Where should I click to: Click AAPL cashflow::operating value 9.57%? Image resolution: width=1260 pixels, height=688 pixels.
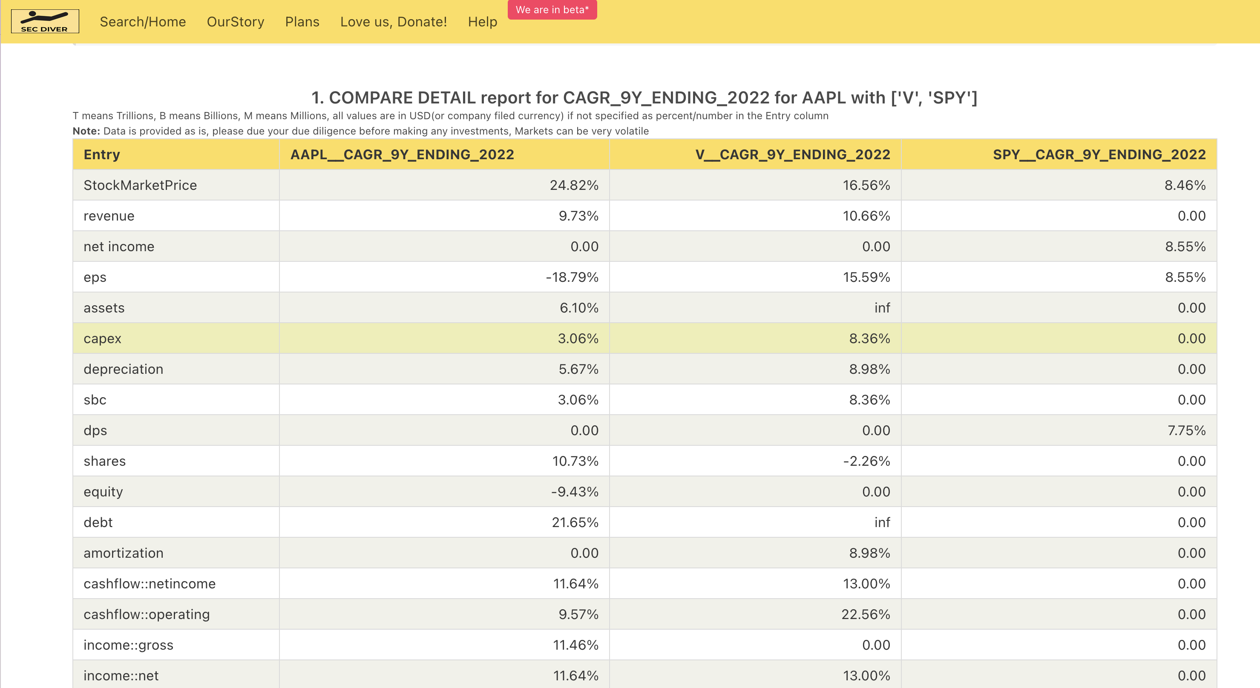click(x=578, y=614)
